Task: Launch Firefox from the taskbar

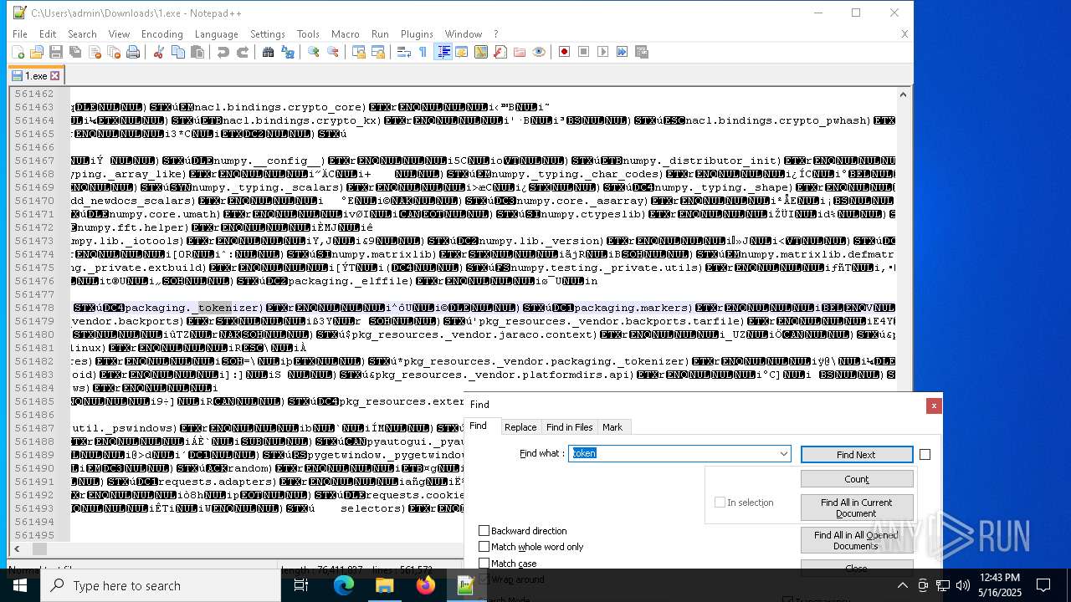Action: [426, 585]
